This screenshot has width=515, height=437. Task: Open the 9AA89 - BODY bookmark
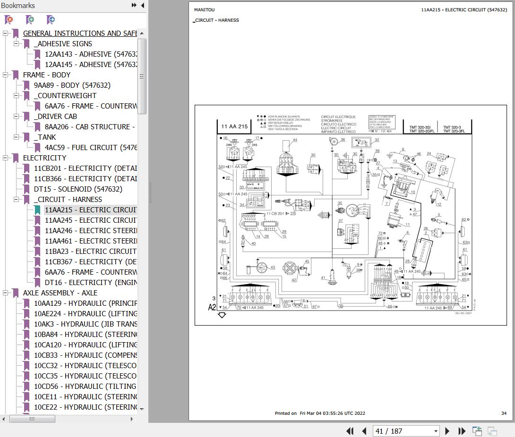point(72,85)
